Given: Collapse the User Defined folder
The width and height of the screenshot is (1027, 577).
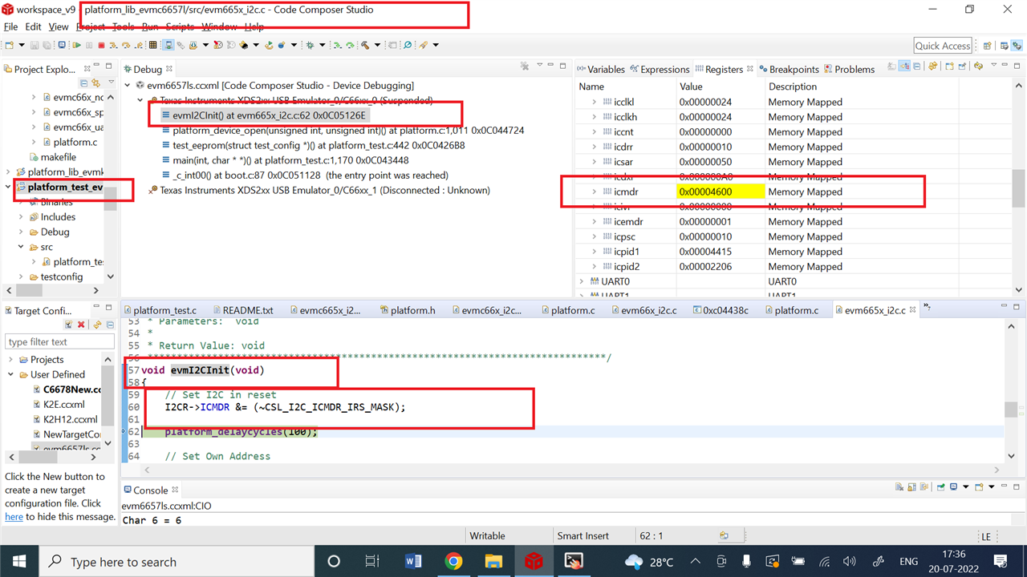Looking at the screenshot, I should tap(10, 374).
